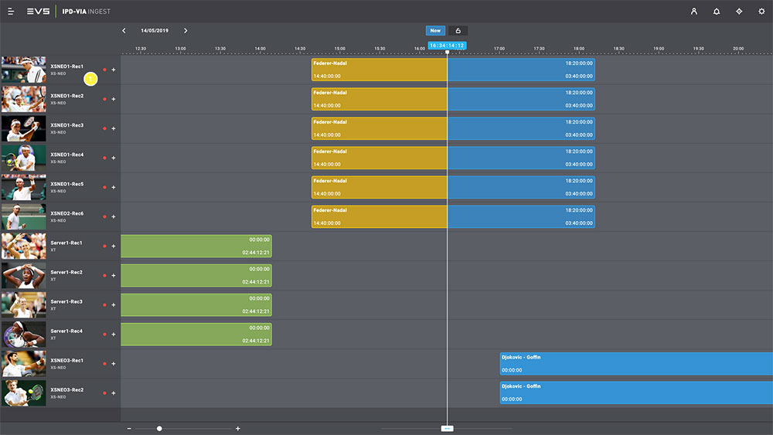Open the notifications bell
Screen dimensions: 773x435
717,12
